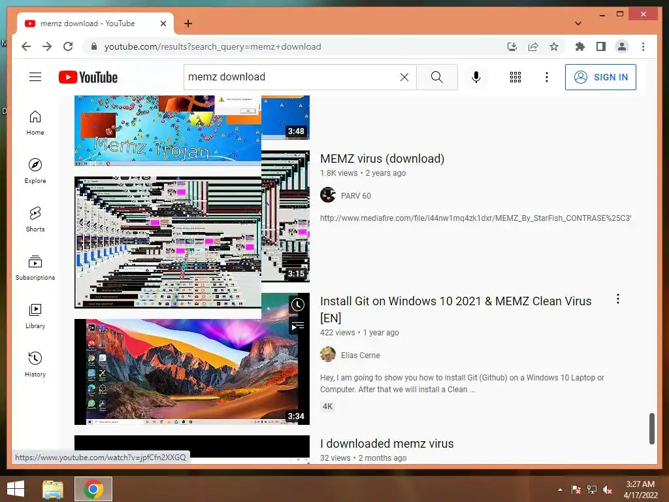Open Explore in the sidebar
The height and width of the screenshot is (502, 669).
[x=35, y=171]
